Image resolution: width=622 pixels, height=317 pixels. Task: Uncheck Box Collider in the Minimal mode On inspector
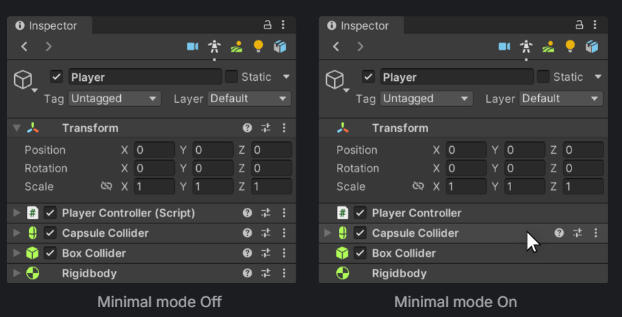(360, 253)
